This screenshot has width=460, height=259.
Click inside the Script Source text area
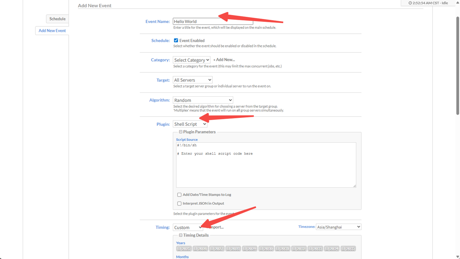tap(266, 165)
